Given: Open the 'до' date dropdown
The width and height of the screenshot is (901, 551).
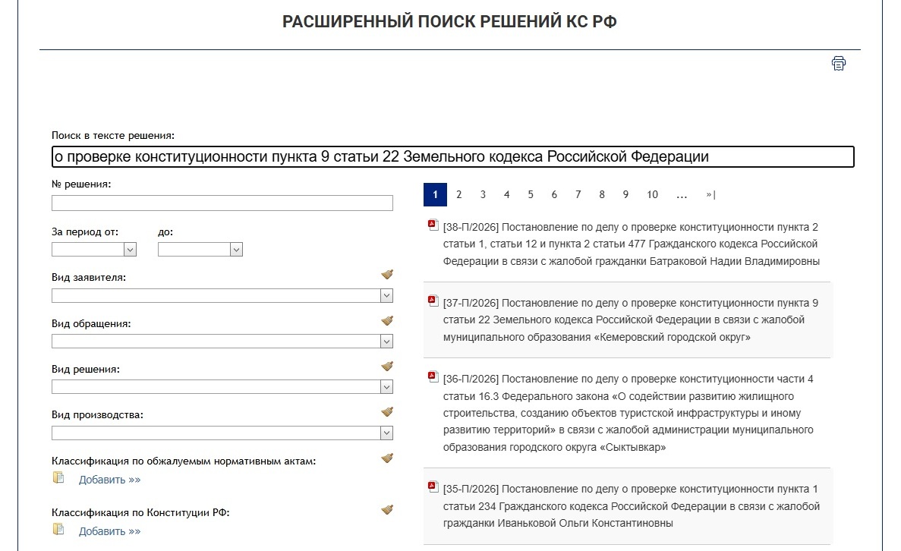Looking at the screenshot, I should (x=236, y=250).
